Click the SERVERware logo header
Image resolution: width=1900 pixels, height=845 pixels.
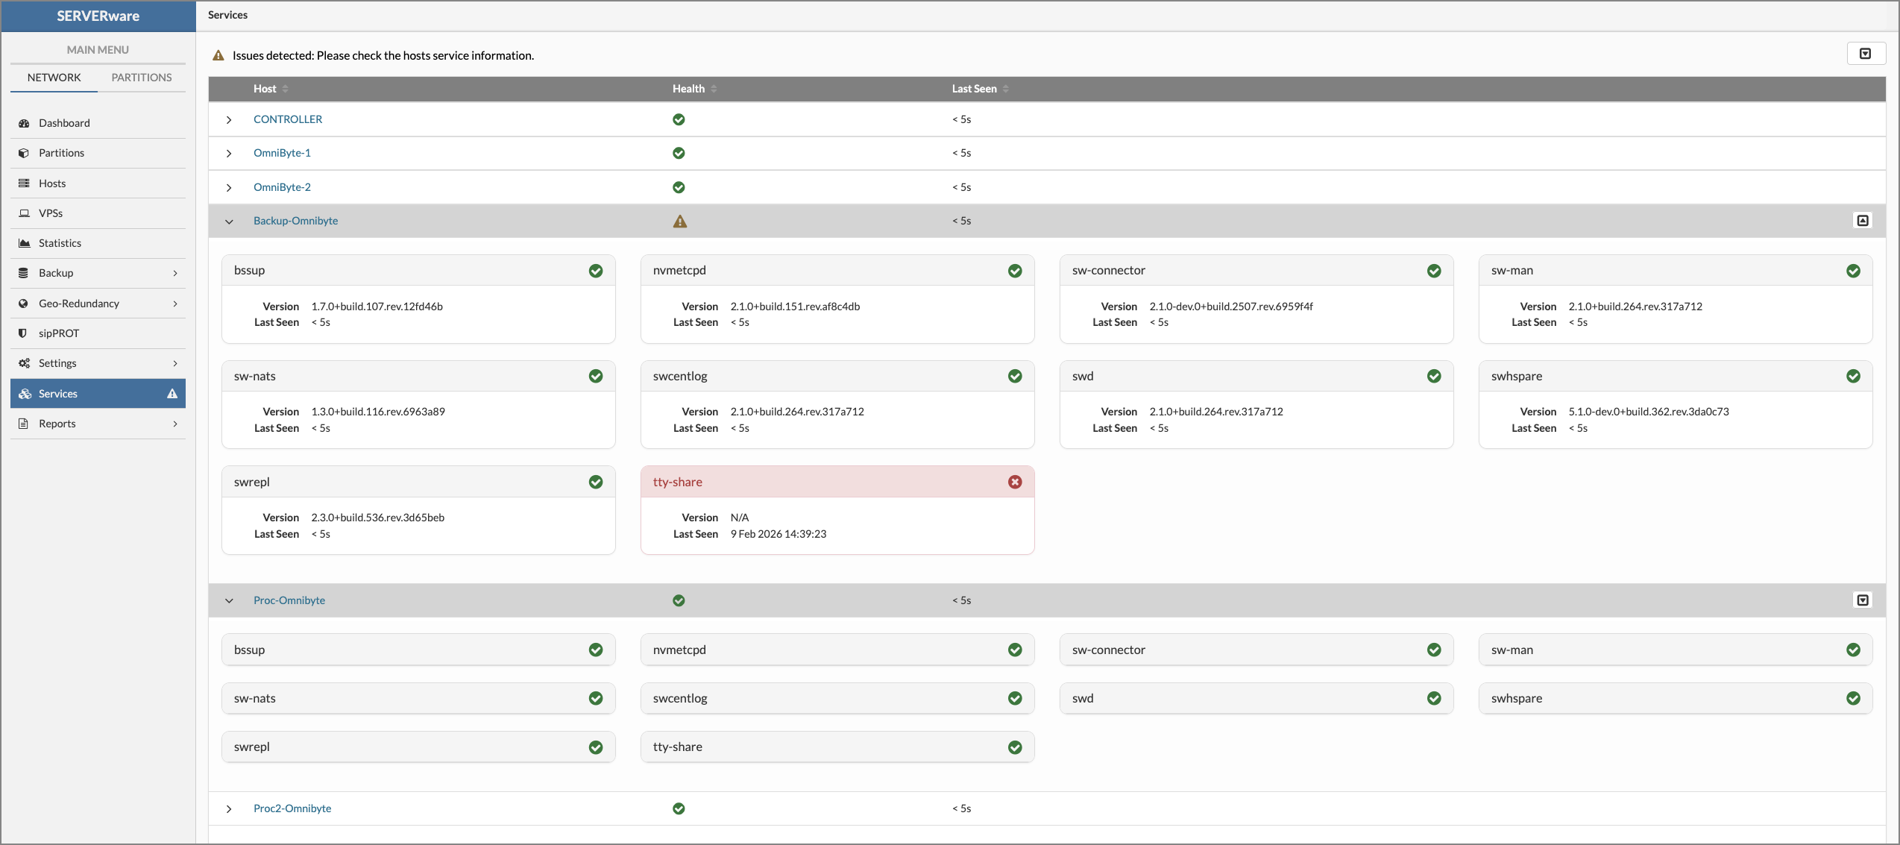click(x=98, y=16)
